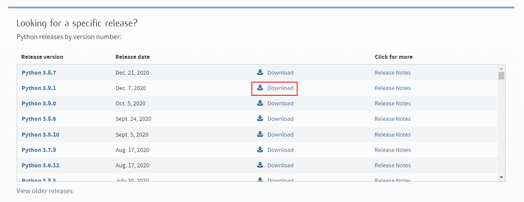Open Python 3.8.7 release link

click(39, 72)
